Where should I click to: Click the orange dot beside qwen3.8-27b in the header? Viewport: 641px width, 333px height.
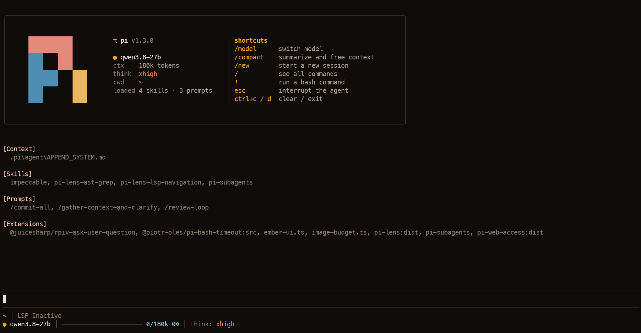[x=115, y=57]
